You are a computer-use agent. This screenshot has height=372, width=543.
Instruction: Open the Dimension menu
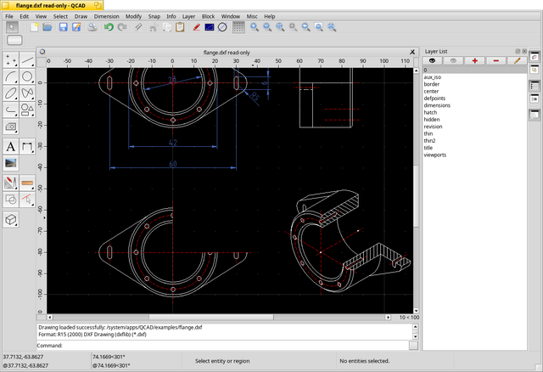106,16
